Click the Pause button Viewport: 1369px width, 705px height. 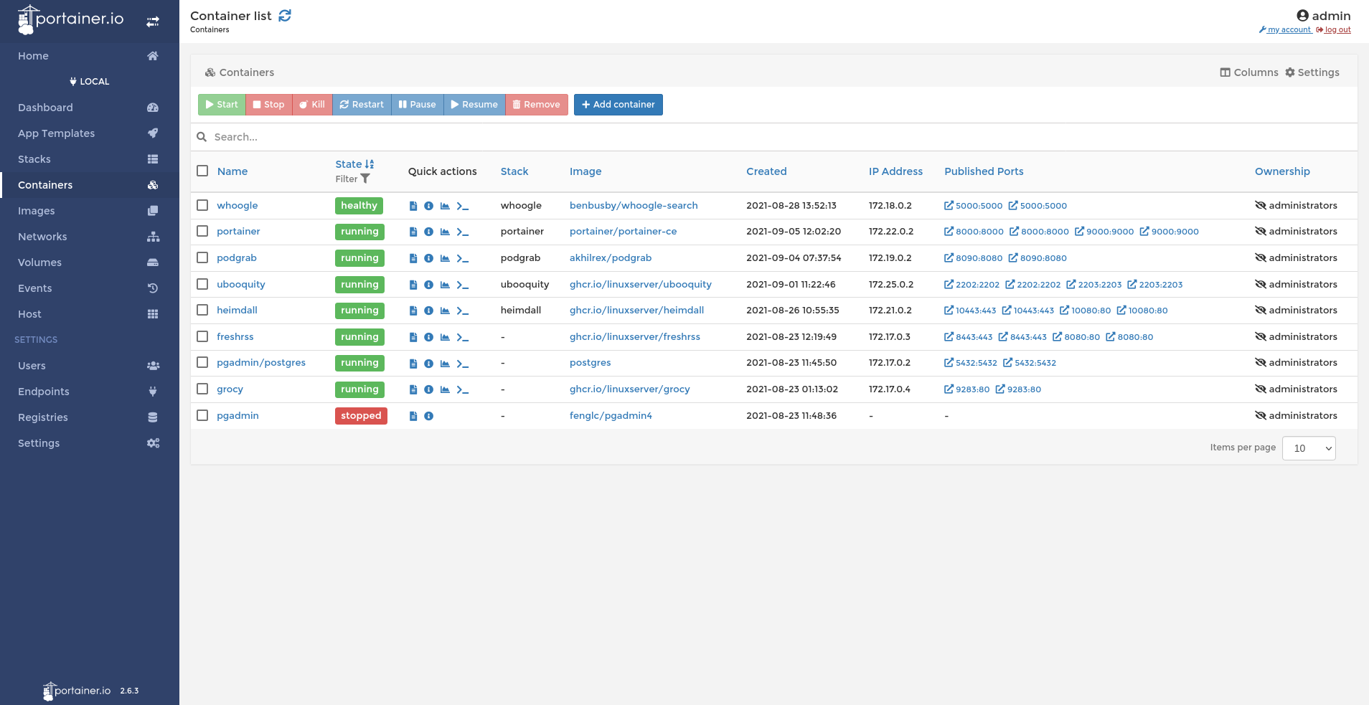point(417,105)
